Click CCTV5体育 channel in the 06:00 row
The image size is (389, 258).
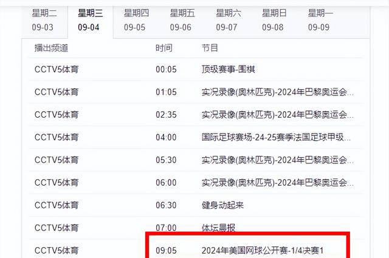[57, 183]
